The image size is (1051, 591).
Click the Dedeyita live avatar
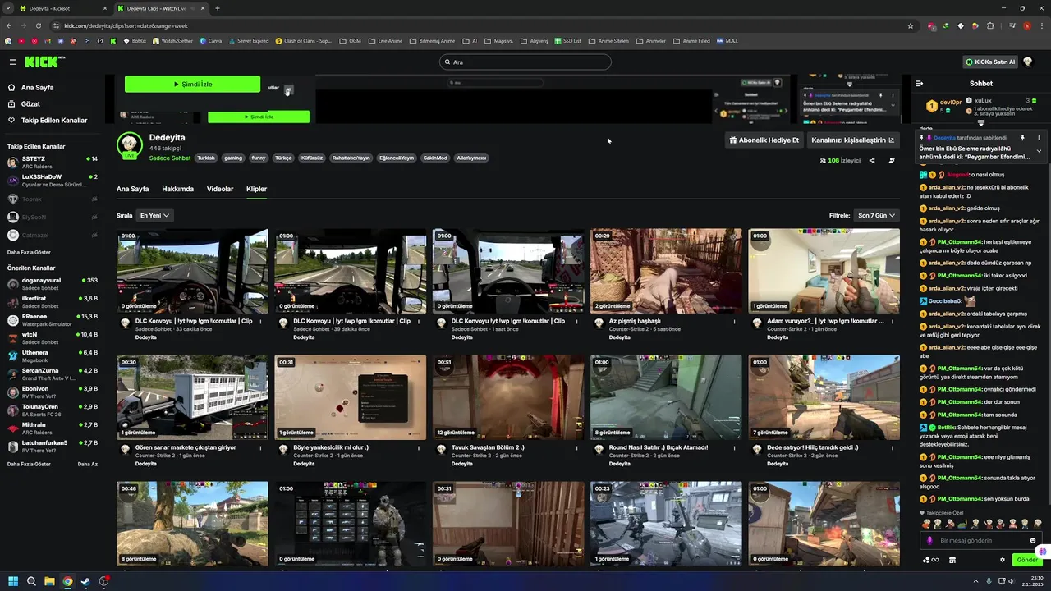pyautogui.click(x=129, y=145)
